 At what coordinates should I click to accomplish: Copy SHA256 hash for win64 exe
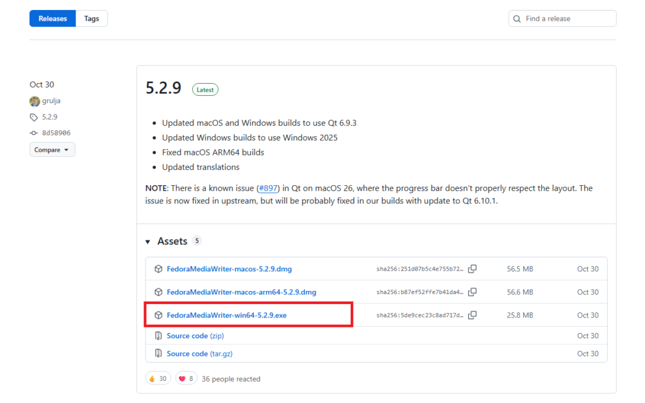coord(472,315)
